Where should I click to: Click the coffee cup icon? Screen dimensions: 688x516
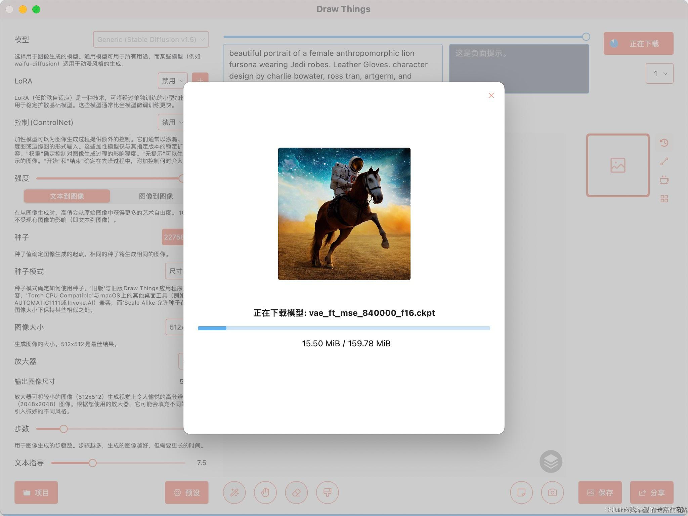pos(664,180)
